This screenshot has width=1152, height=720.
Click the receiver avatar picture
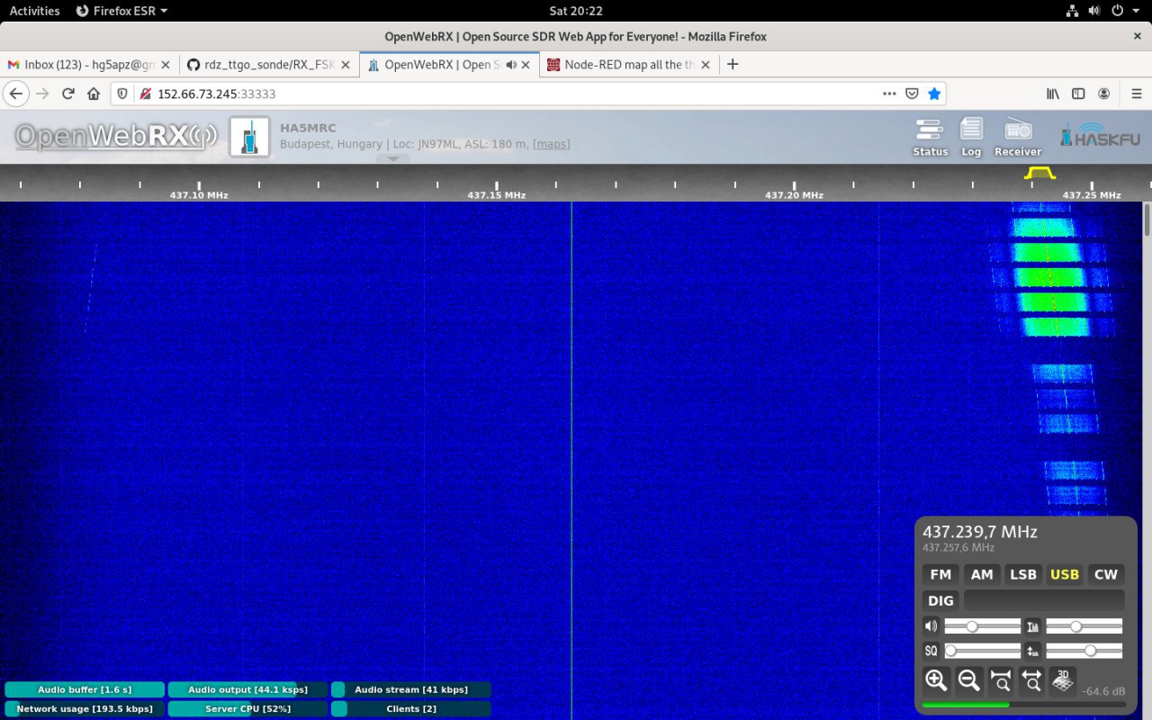(x=249, y=137)
